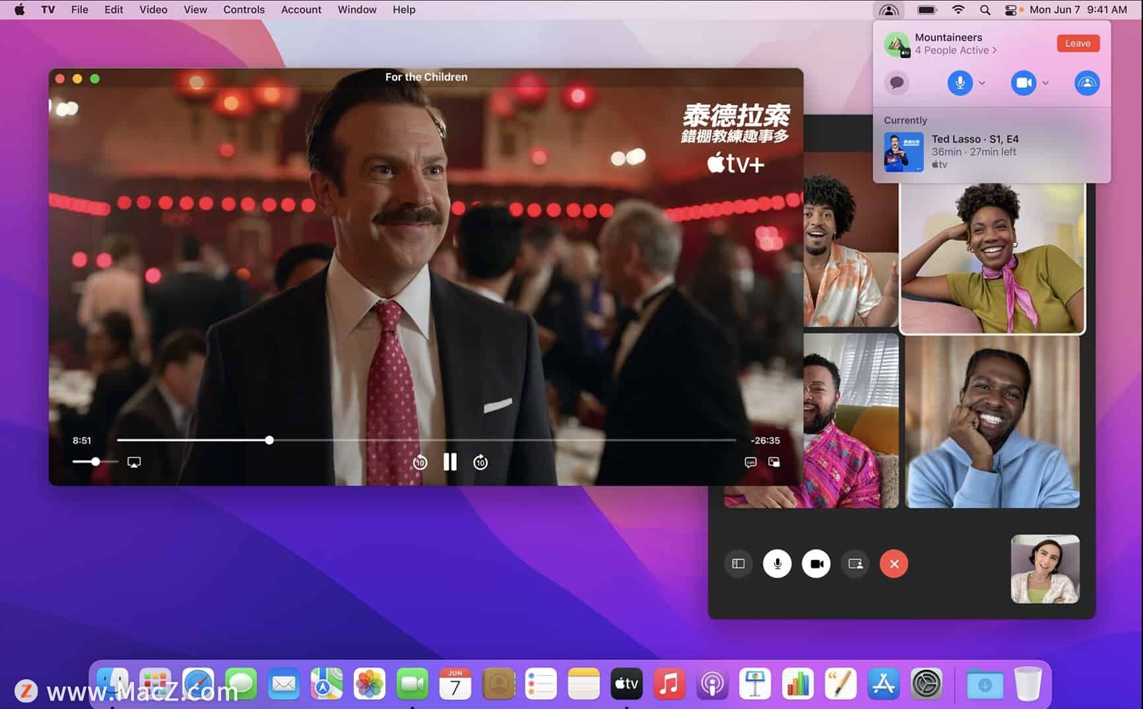1143x709 pixels.
Task: Open Podcasts from the Dock
Action: coord(712,684)
